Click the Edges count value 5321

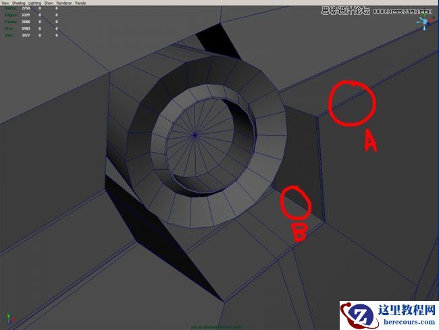tap(26, 15)
